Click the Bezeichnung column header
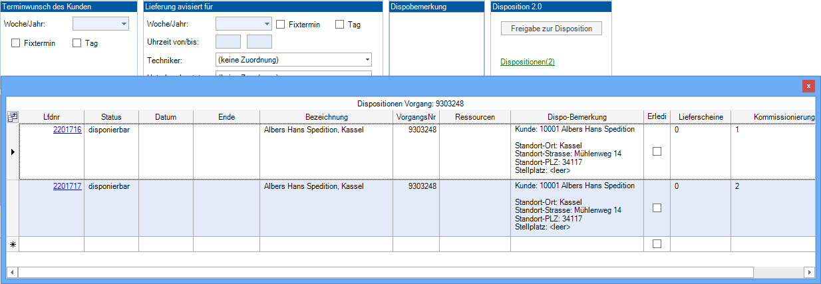This screenshot has height=284, width=821. [326, 117]
